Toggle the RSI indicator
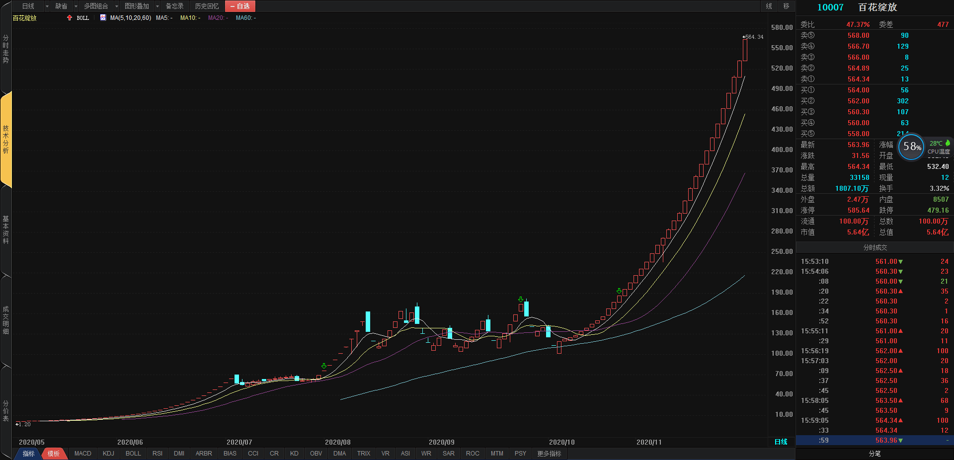Screen dimensions: 954x460 click(x=158, y=454)
